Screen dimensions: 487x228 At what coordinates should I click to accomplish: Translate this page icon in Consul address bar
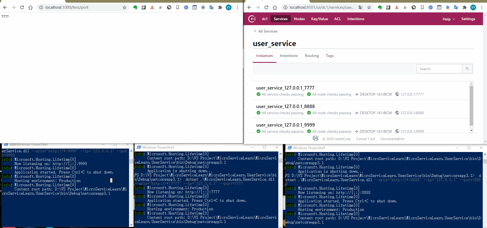click(361, 7)
